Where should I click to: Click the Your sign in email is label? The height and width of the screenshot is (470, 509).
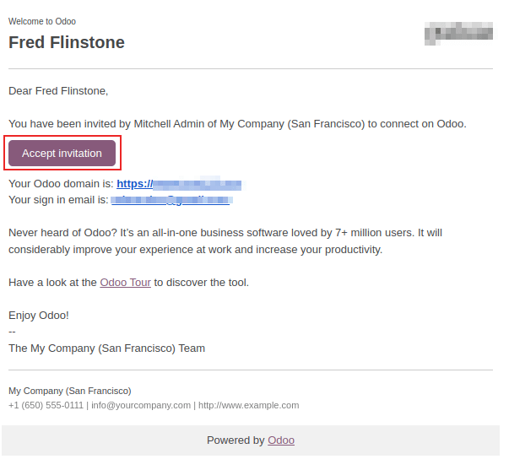tap(58, 200)
